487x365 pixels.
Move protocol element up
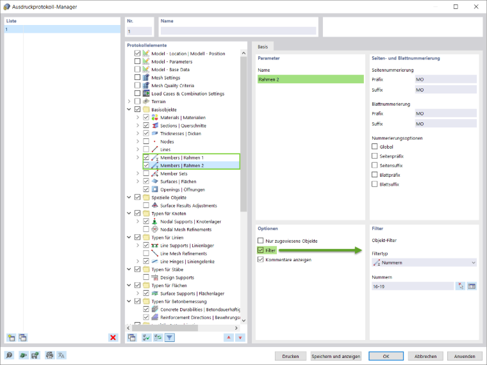click(229, 337)
